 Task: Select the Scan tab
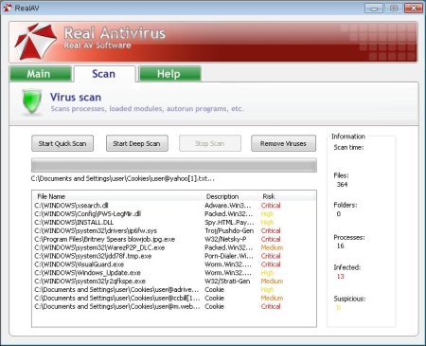click(104, 74)
